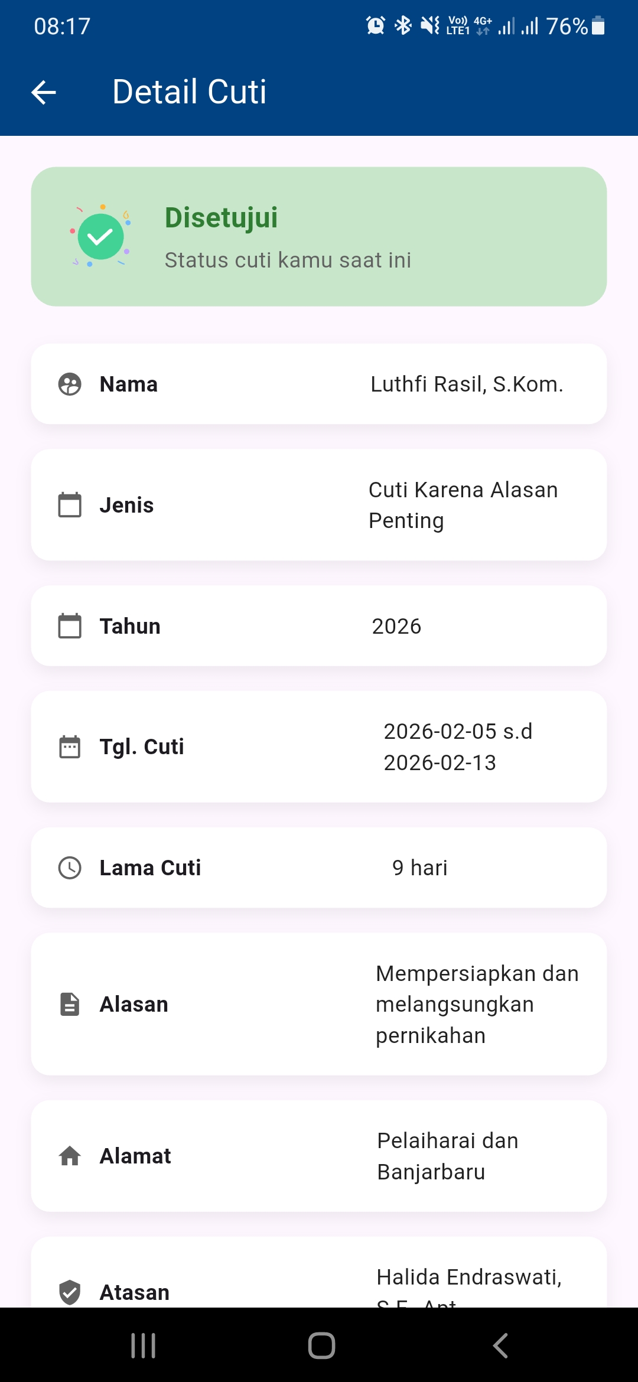This screenshot has width=638, height=1382.
Task: Tap the green approved checkmark icon
Action: click(x=100, y=236)
